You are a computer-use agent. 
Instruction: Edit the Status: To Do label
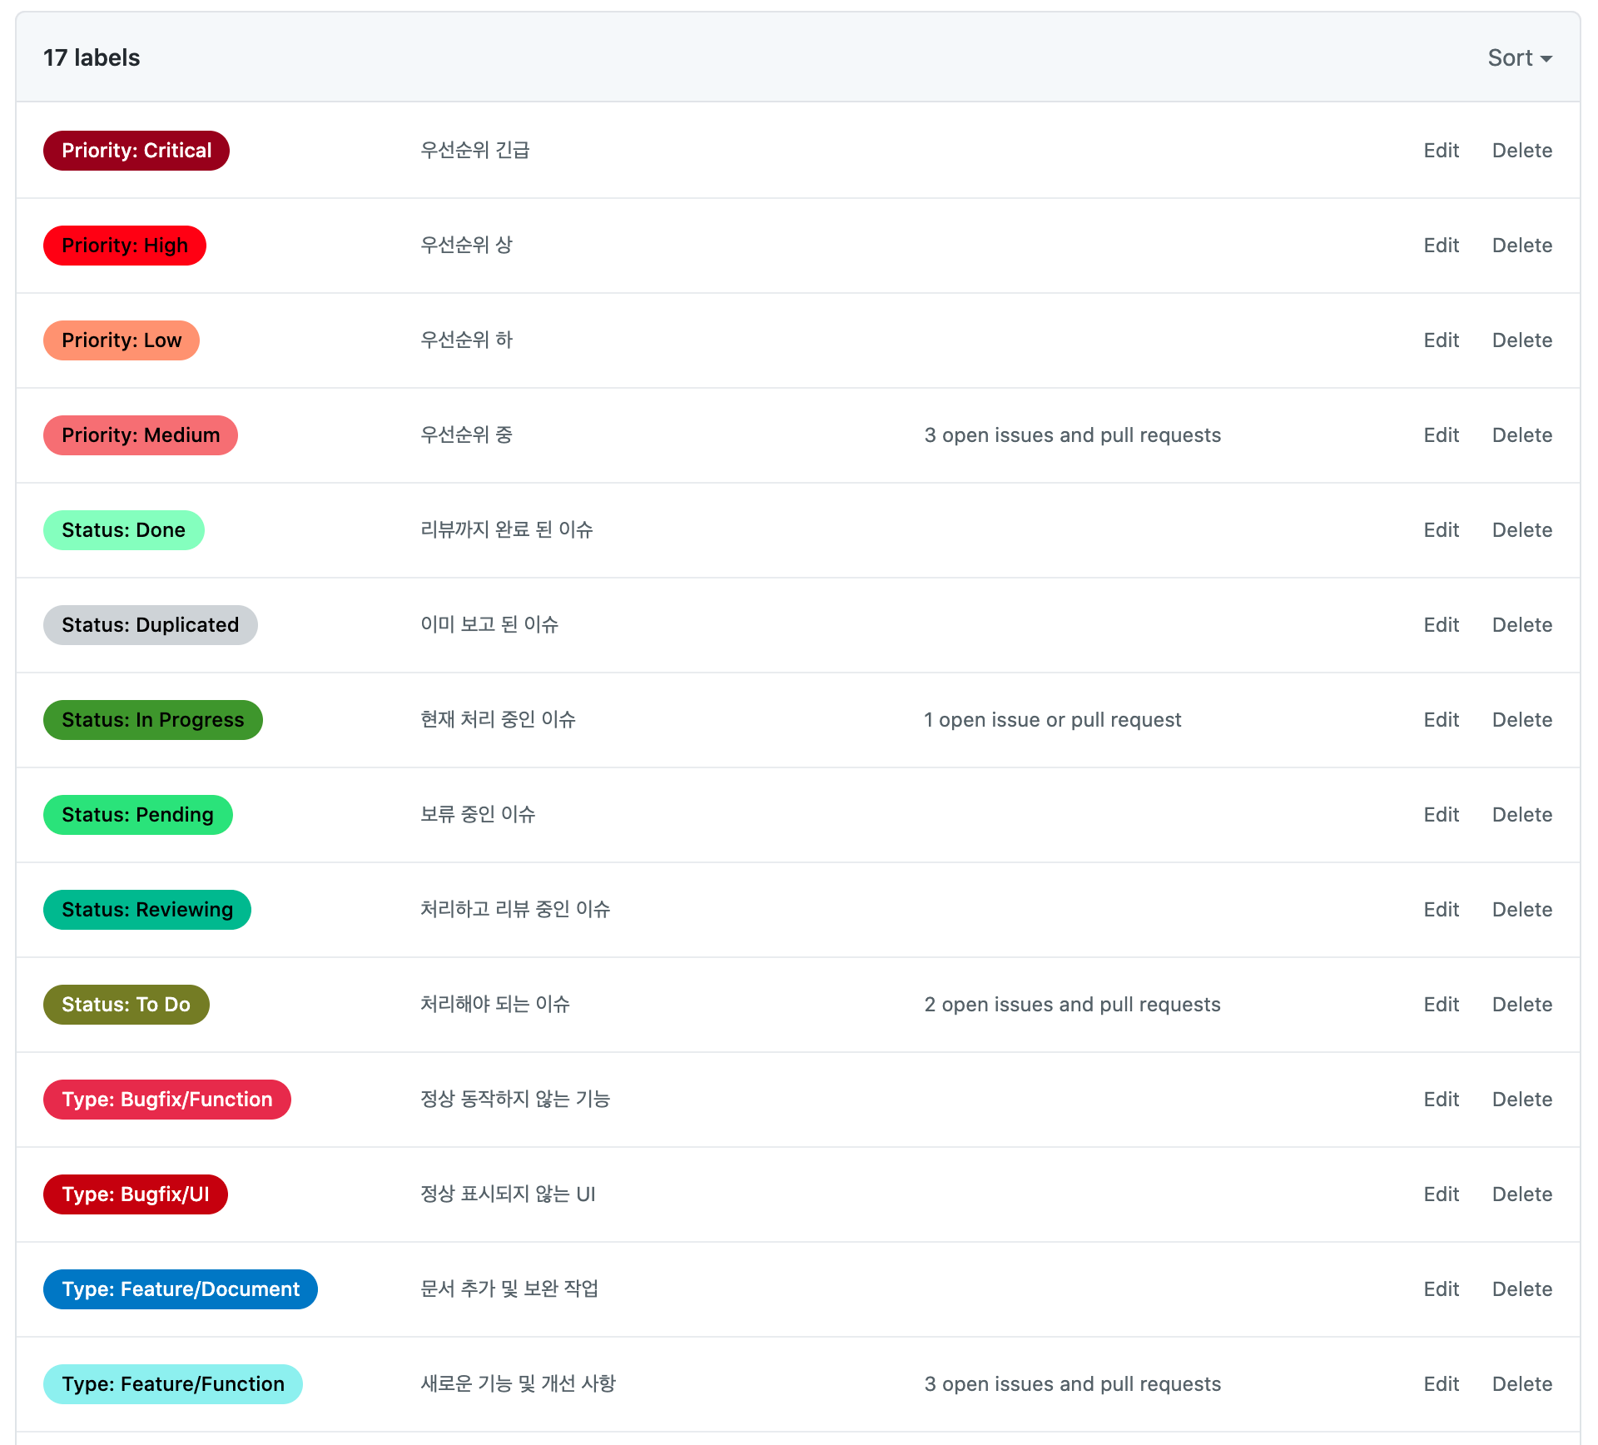click(1441, 1005)
